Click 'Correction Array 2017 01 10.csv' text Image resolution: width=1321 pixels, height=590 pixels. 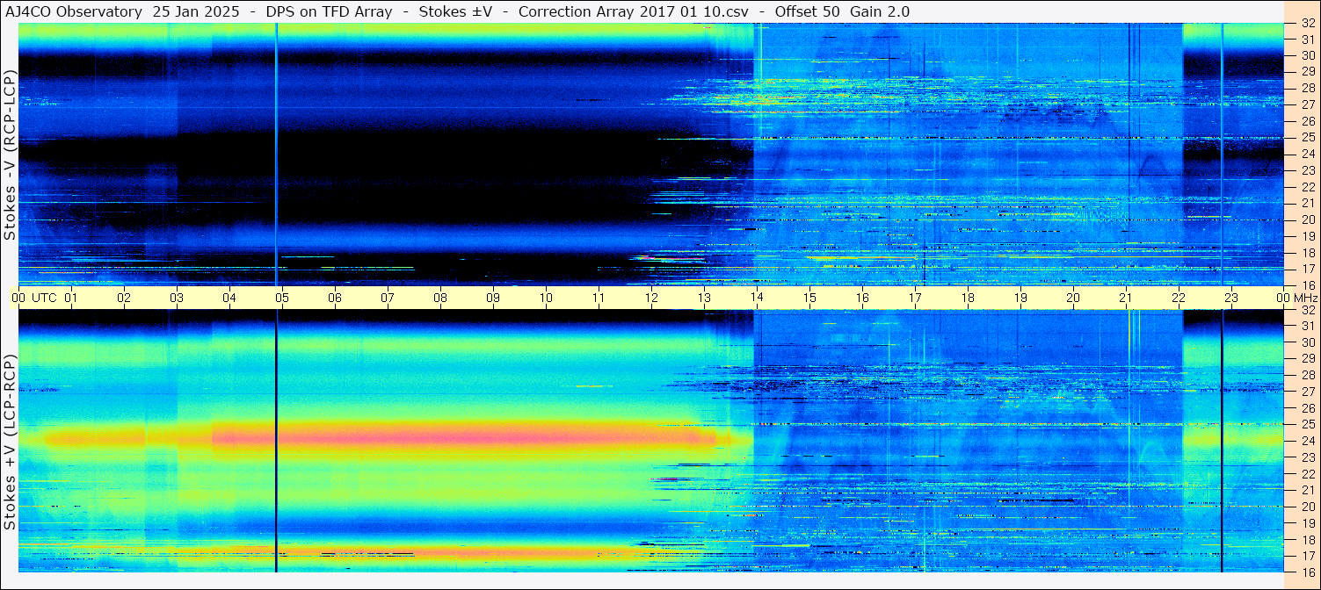pos(635,11)
